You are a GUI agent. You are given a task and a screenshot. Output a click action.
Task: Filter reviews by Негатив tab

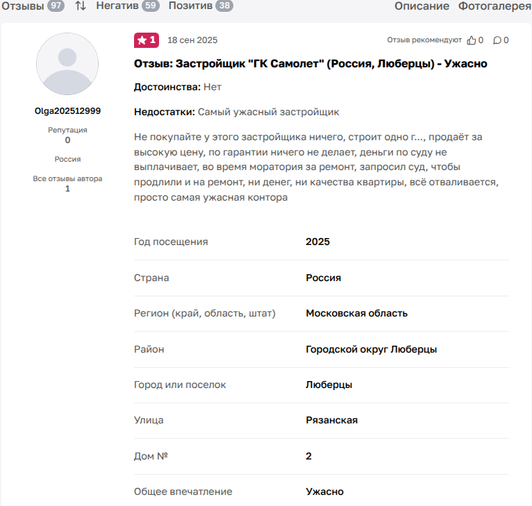[x=117, y=6]
